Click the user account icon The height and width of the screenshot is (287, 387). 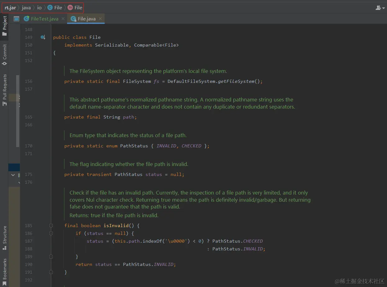pos(378,7)
